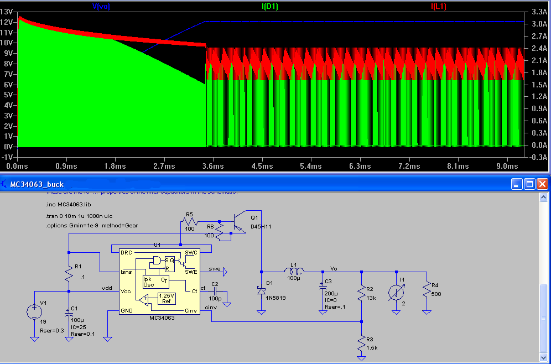Click the 9.0ms label on the time axis

[506, 166]
